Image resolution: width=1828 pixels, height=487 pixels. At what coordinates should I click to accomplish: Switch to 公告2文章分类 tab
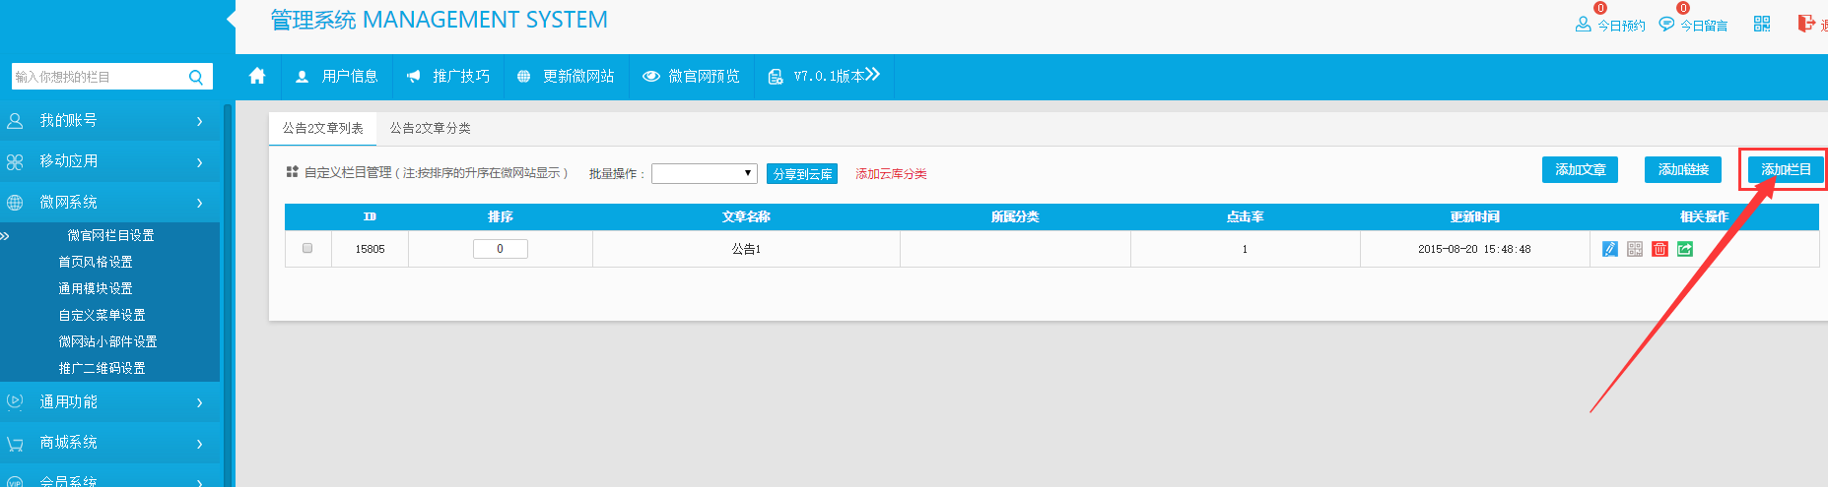click(430, 128)
